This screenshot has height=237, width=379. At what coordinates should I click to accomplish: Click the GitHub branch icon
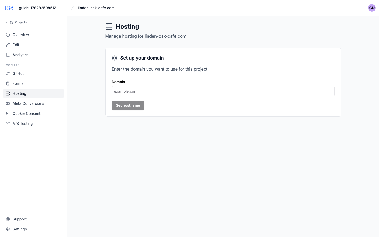[8, 73]
